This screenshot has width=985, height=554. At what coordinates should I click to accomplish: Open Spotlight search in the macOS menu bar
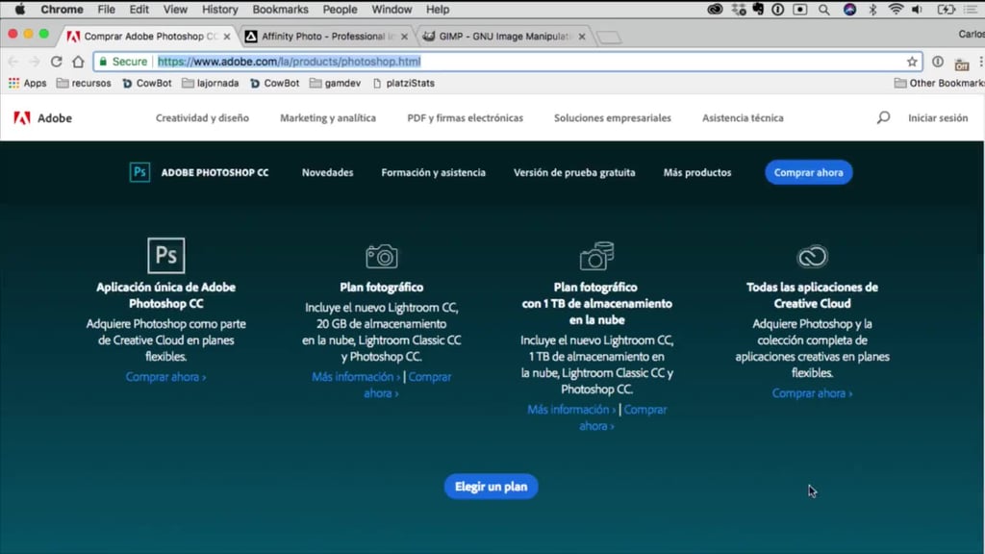coord(823,10)
